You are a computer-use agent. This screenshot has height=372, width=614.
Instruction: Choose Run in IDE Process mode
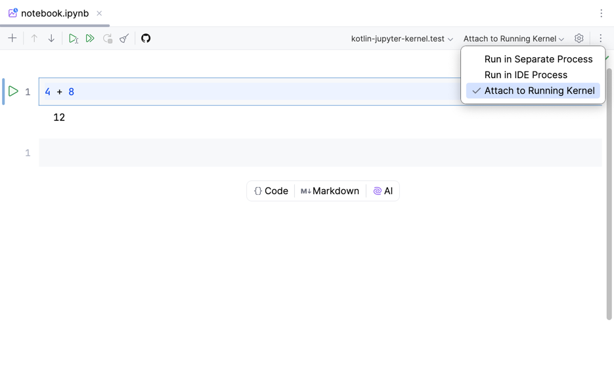point(525,75)
